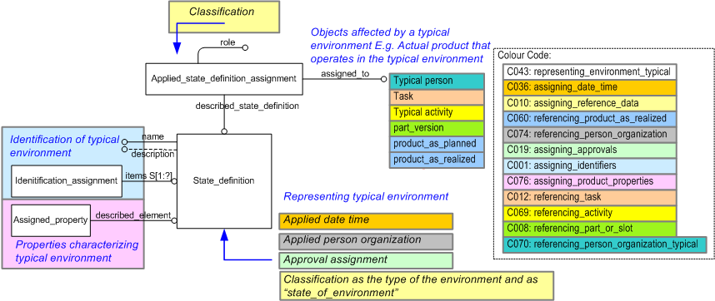Click legend entry C070: referencing_person_organization_typical
The height and width of the screenshot is (301, 715).
point(604,244)
